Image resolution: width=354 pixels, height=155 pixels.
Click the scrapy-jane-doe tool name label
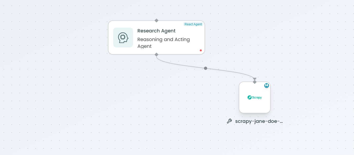[259, 121]
